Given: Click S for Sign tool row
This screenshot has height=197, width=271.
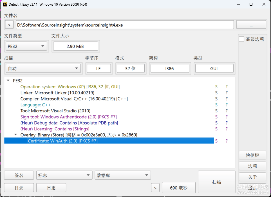Looking at the screenshot, I should 216,117.
